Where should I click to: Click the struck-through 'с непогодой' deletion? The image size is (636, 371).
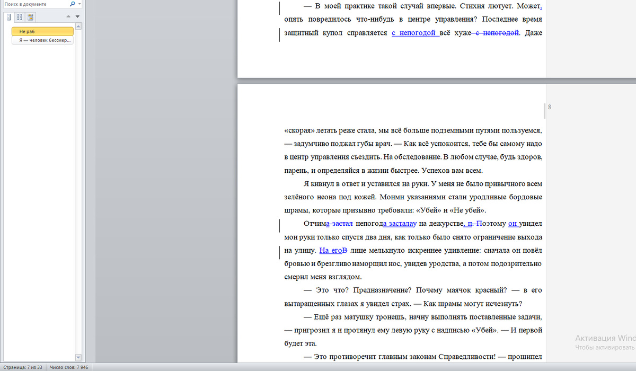coord(496,33)
